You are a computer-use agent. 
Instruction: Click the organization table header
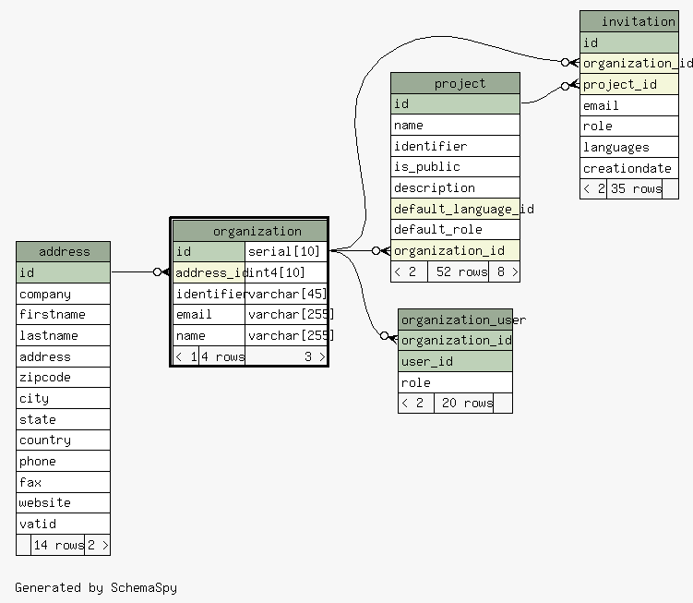249,231
